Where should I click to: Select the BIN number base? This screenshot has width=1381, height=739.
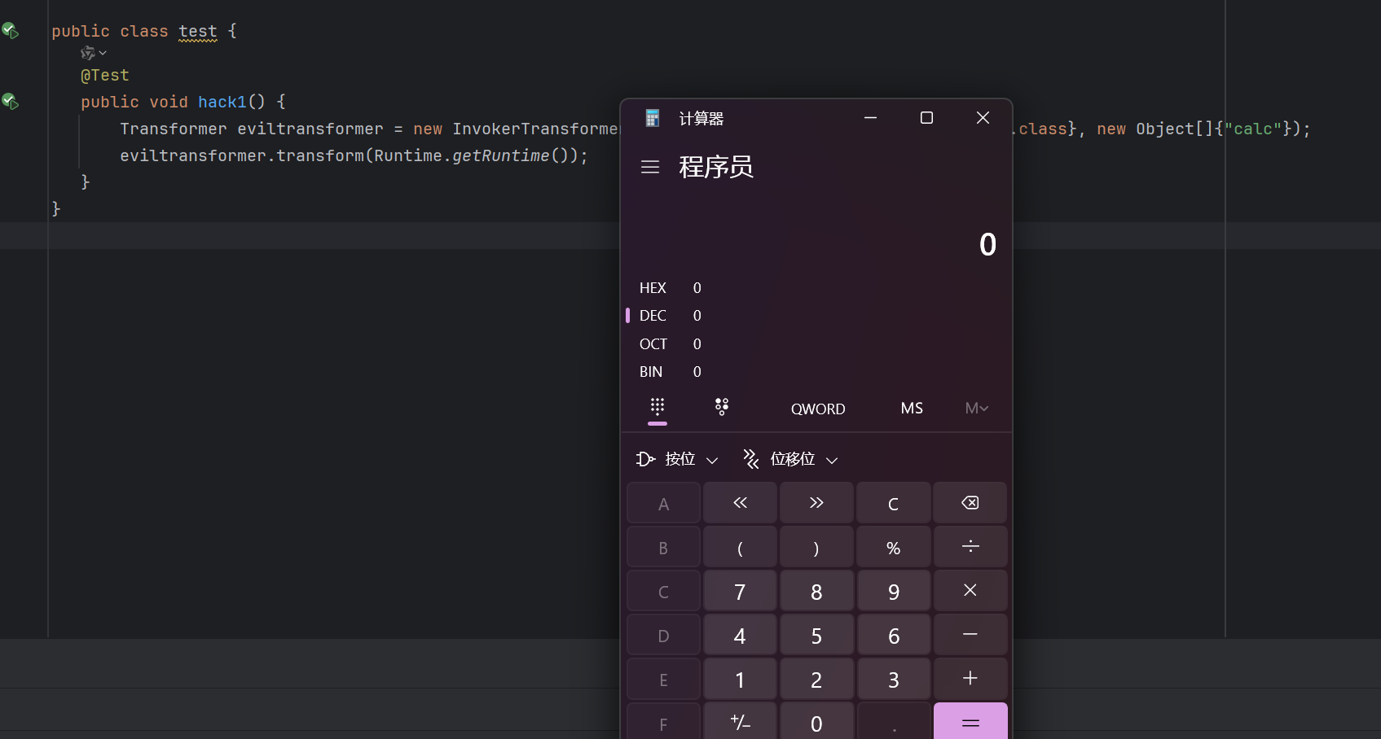651,372
